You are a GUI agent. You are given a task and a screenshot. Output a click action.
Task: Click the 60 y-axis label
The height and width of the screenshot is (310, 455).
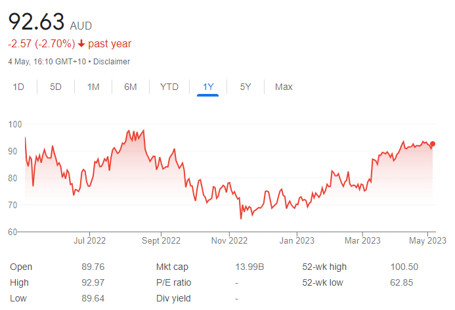[x=12, y=232]
